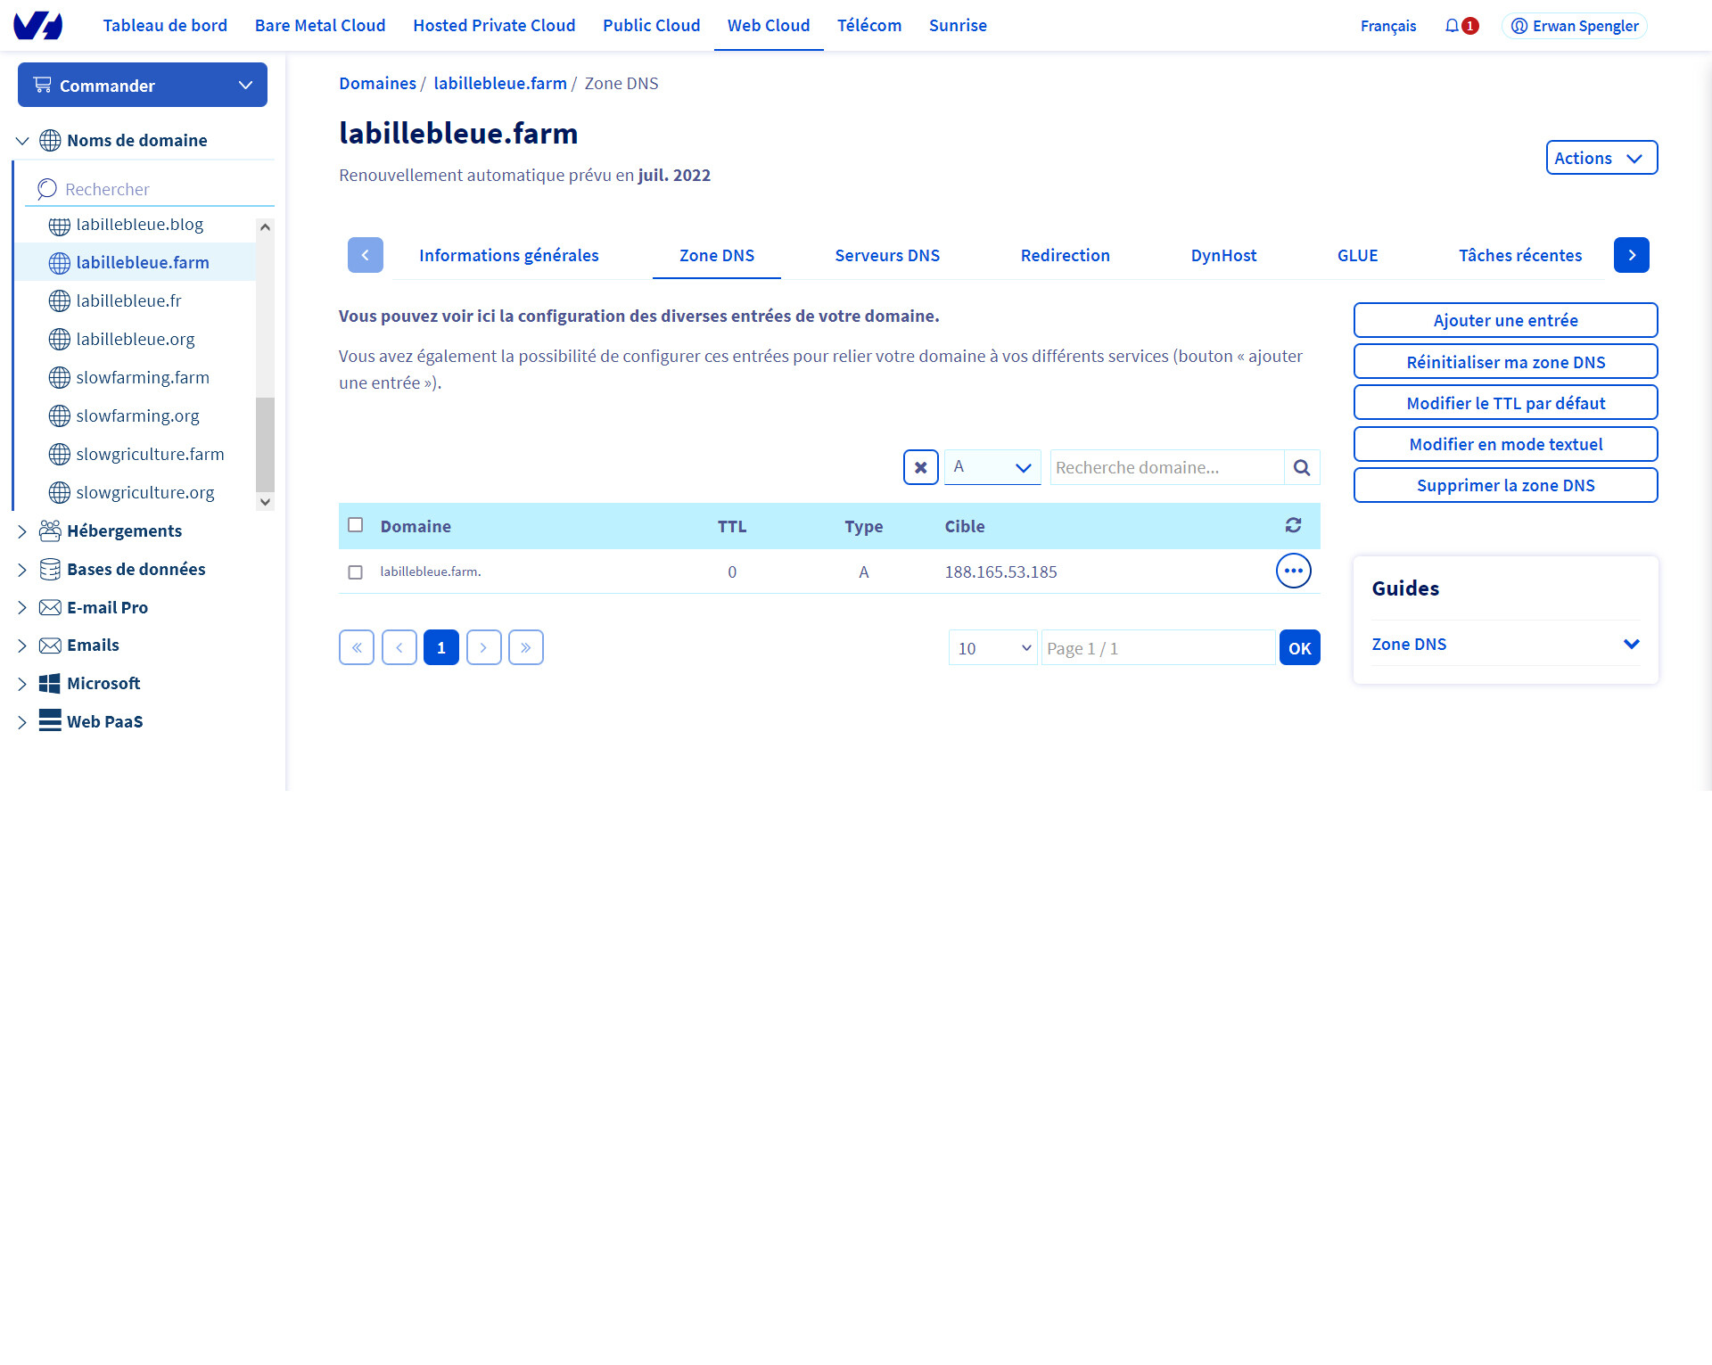Image resolution: width=1712 pixels, height=1365 pixels.
Task: Click the Domaines breadcrumb link
Action: click(x=377, y=83)
